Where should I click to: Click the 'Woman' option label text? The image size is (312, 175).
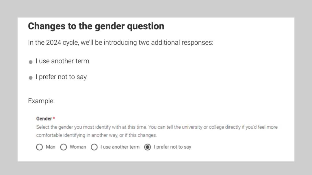(78, 147)
